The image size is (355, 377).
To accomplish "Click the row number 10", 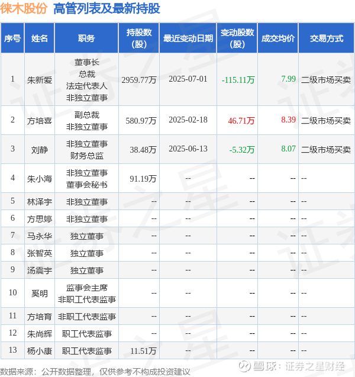I will pyautogui.click(x=12, y=292).
